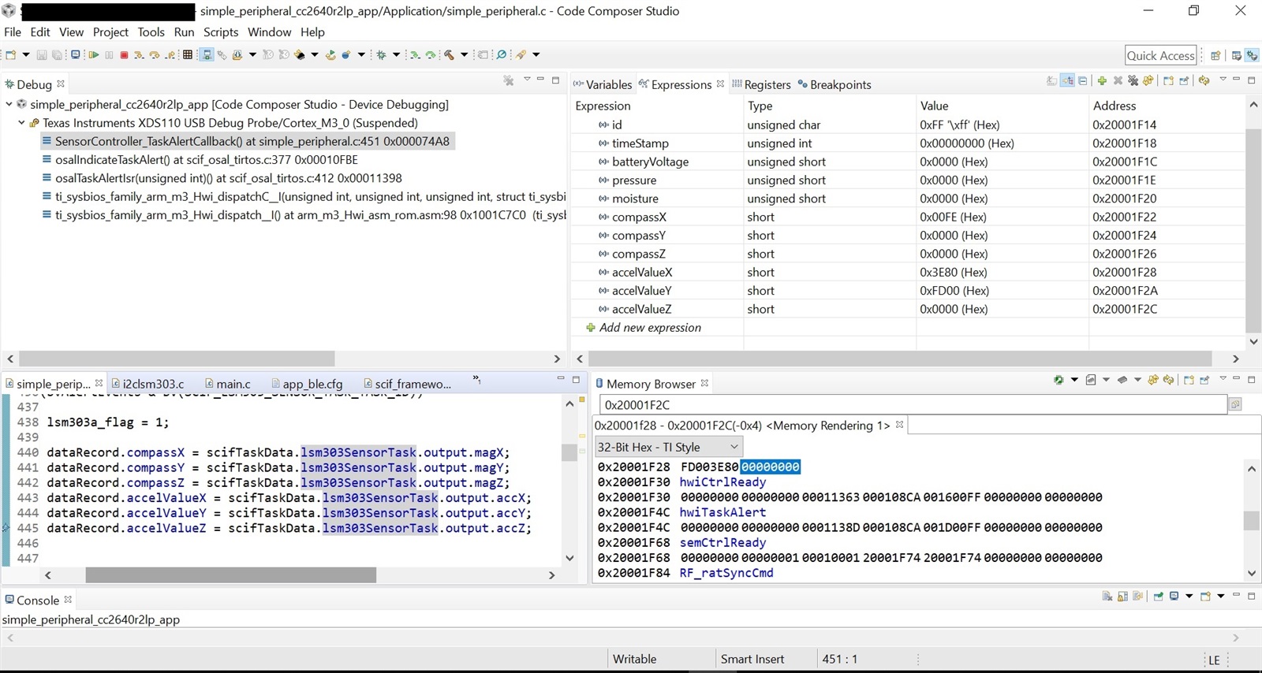Click the hwiCtrlReady symbol in Memory Browser
This screenshot has height=673, width=1262.
tap(722, 482)
